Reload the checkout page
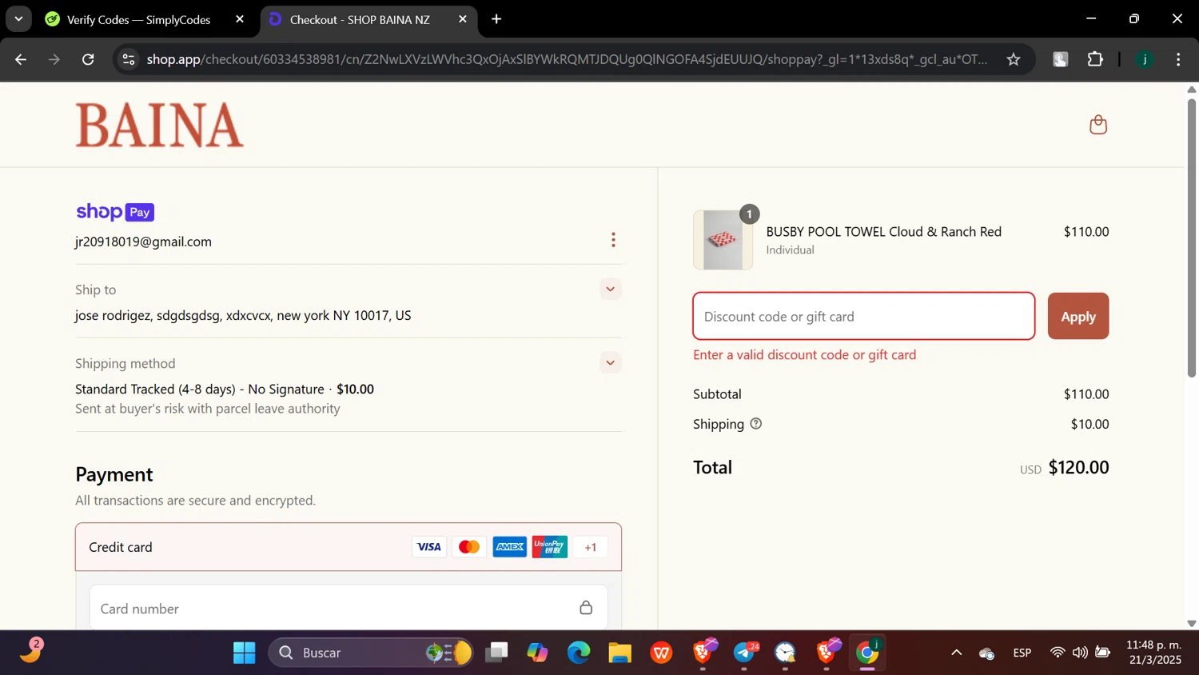The height and width of the screenshot is (675, 1199). click(88, 59)
